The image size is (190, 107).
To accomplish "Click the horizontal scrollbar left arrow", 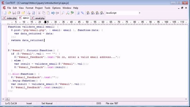I will point(3,99).
